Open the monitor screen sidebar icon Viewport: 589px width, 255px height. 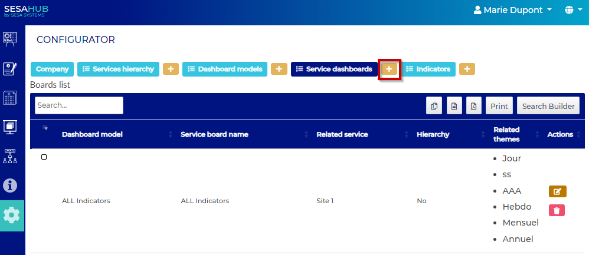9,127
